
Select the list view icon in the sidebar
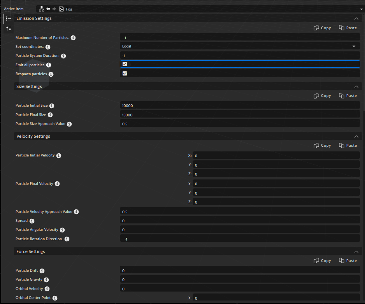click(8, 18)
